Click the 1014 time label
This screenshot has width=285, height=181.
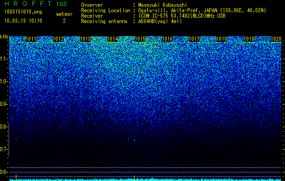pos(113,39)
